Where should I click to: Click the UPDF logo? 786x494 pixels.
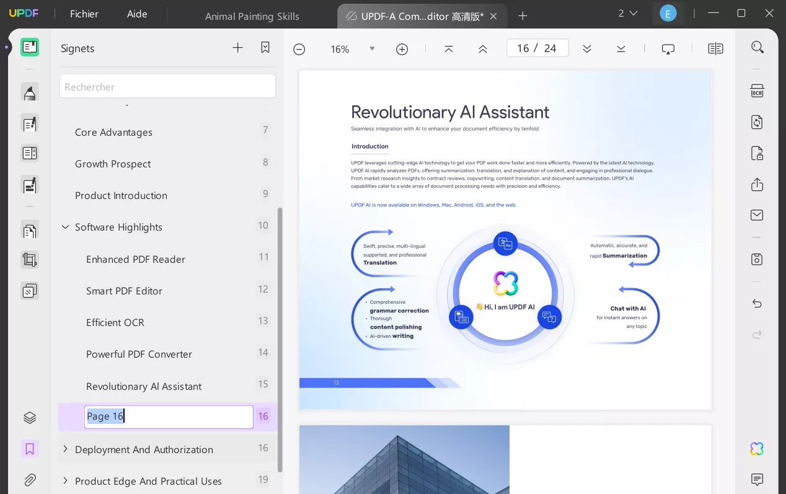click(24, 13)
